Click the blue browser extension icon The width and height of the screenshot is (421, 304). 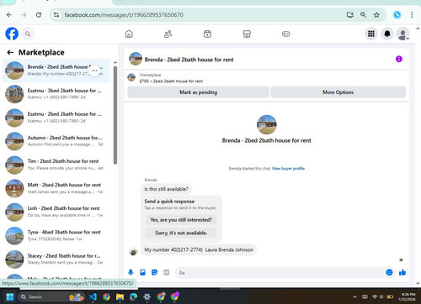tap(397, 15)
